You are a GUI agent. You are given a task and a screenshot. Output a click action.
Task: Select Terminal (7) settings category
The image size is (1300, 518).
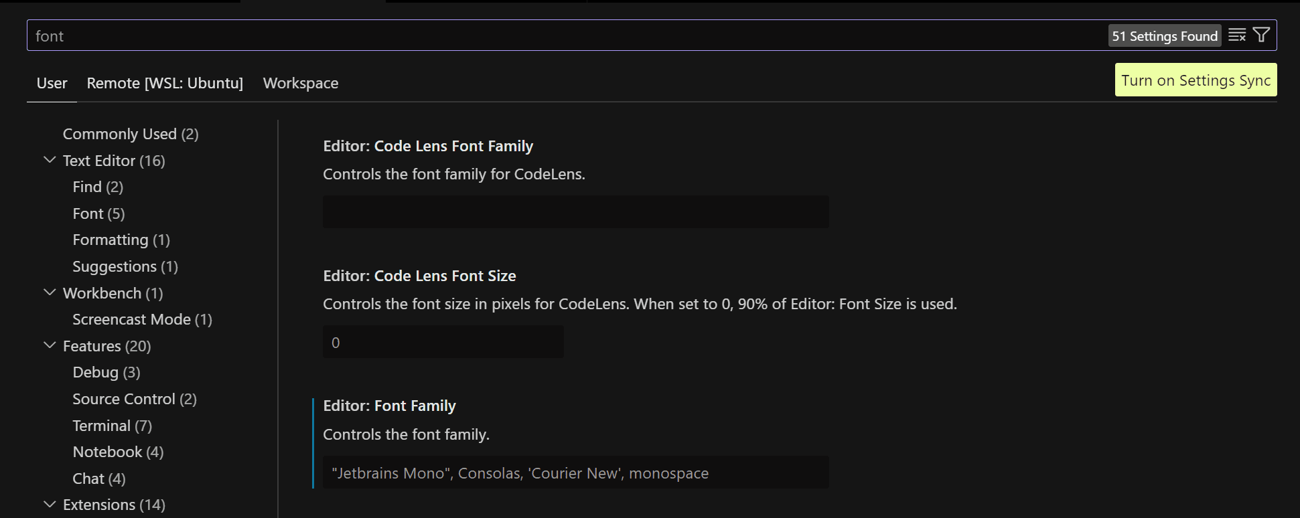pyautogui.click(x=112, y=426)
